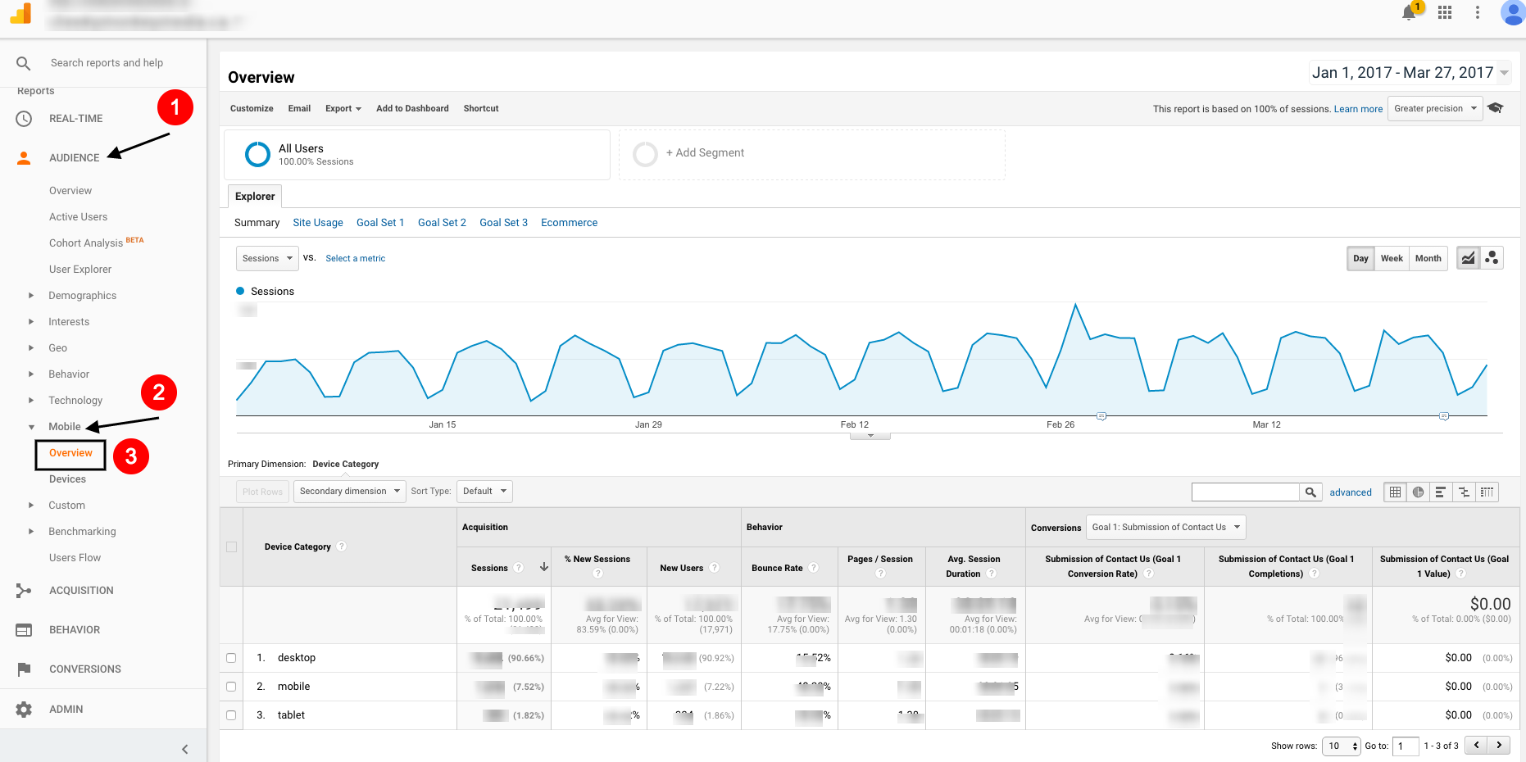Select the pivot table view icon
Image resolution: width=1526 pixels, height=762 pixels.
pos(1487,492)
